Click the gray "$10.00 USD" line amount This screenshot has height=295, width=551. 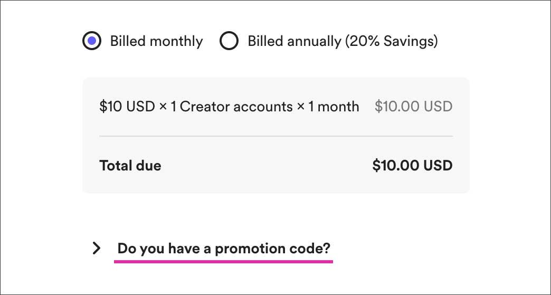[x=413, y=107]
